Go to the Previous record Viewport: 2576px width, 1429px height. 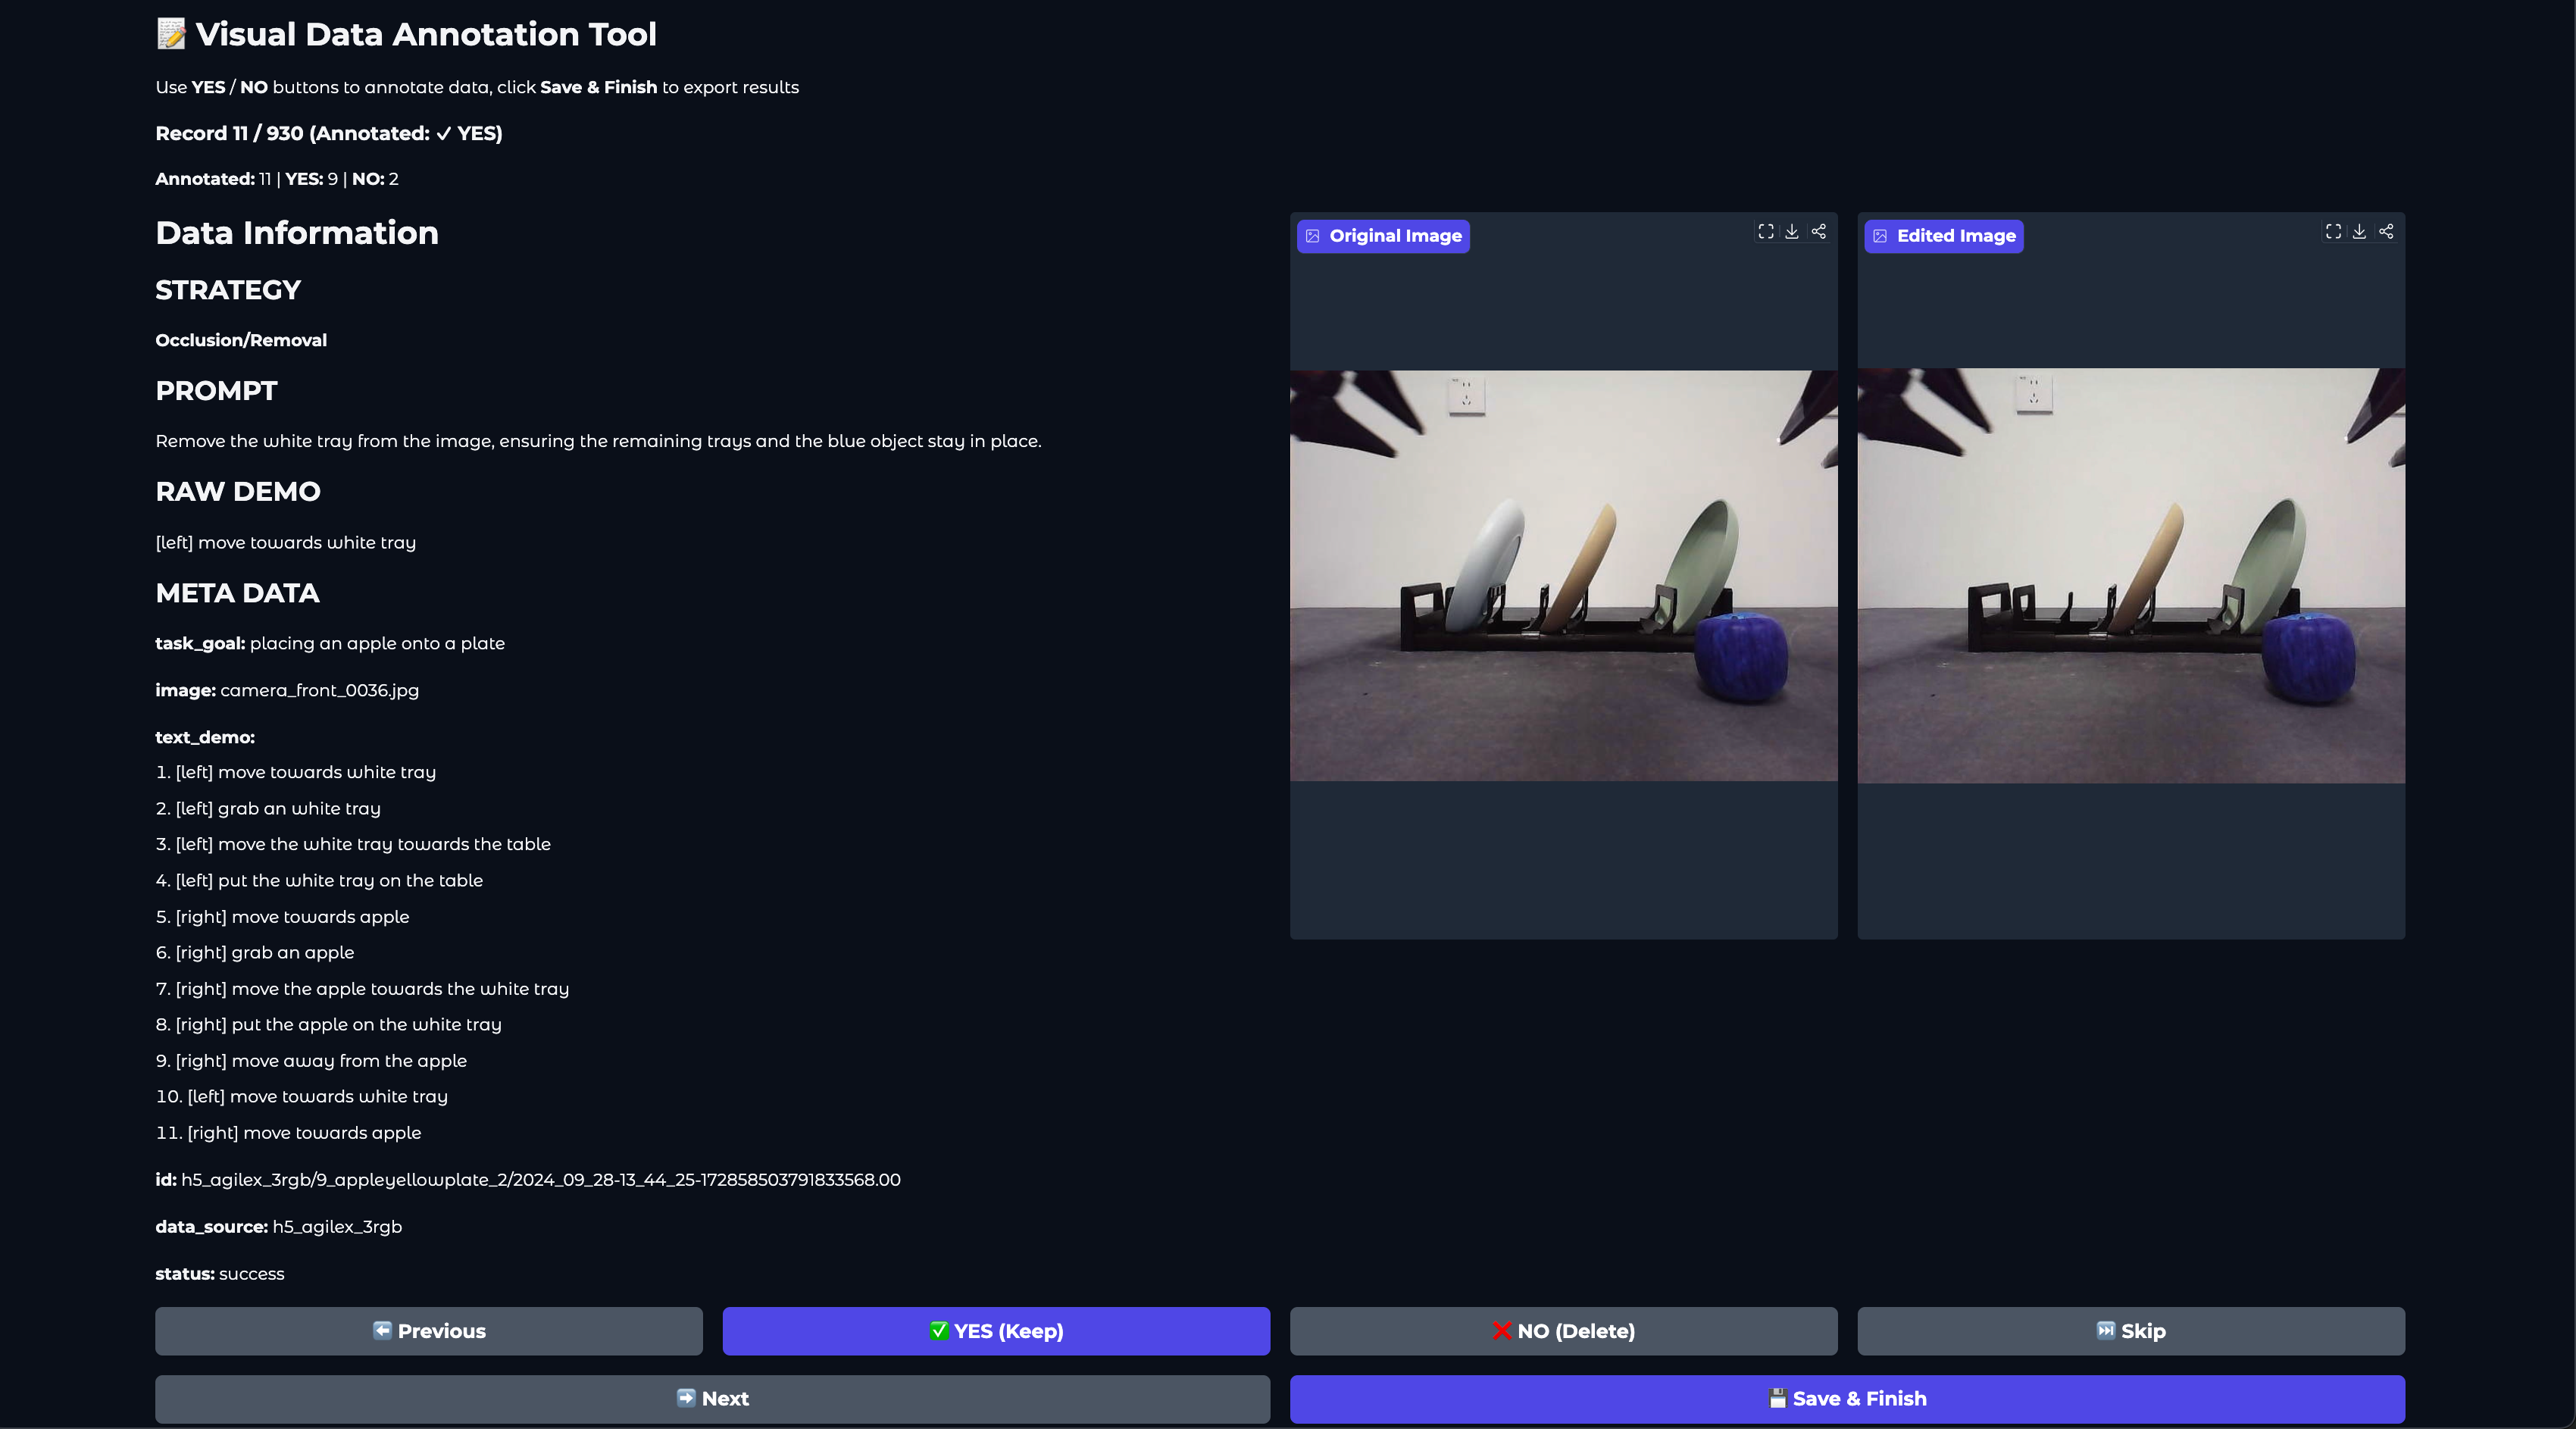(x=428, y=1331)
